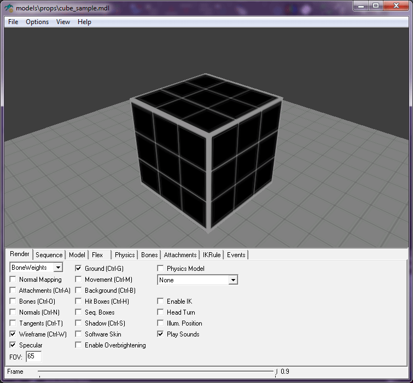Switch to the Attachments tab
The image size is (413, 383).
click(180, 255)
